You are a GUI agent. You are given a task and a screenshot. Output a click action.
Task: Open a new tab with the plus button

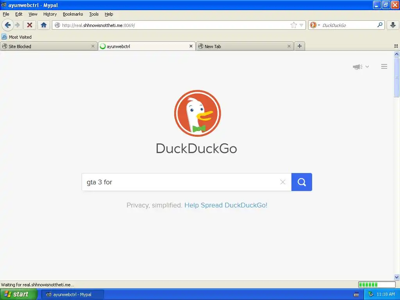[300, 46]
